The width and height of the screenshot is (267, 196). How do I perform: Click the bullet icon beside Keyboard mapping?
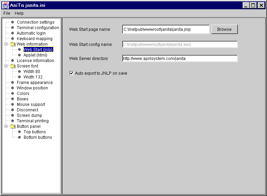(12, 39)
